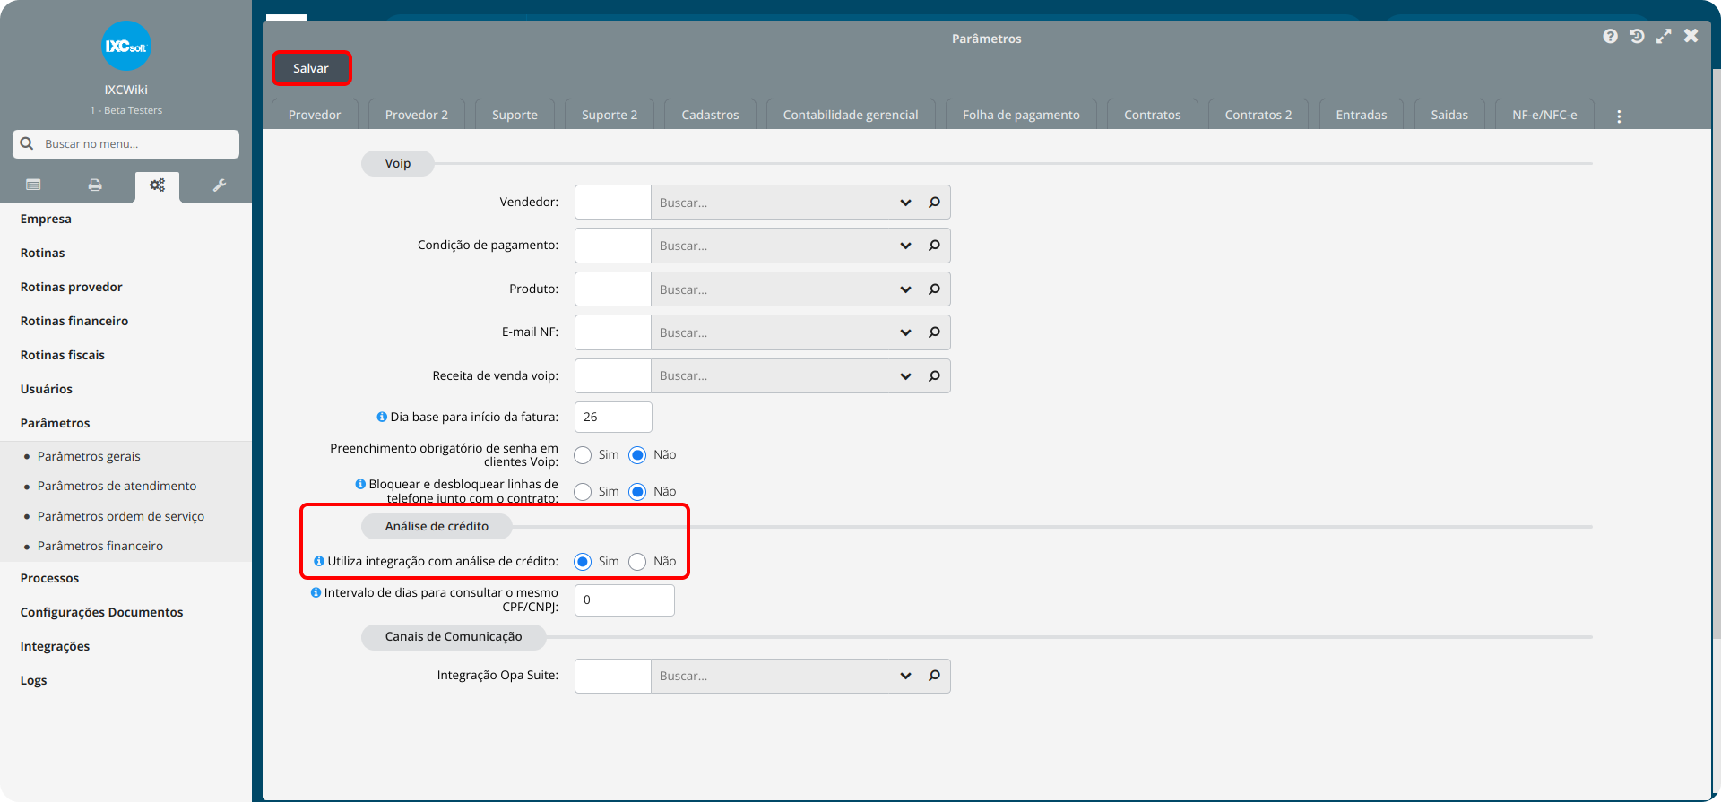Open the history clock icon
Screen dimensions: 1721x802
(x=1637, y=36)
